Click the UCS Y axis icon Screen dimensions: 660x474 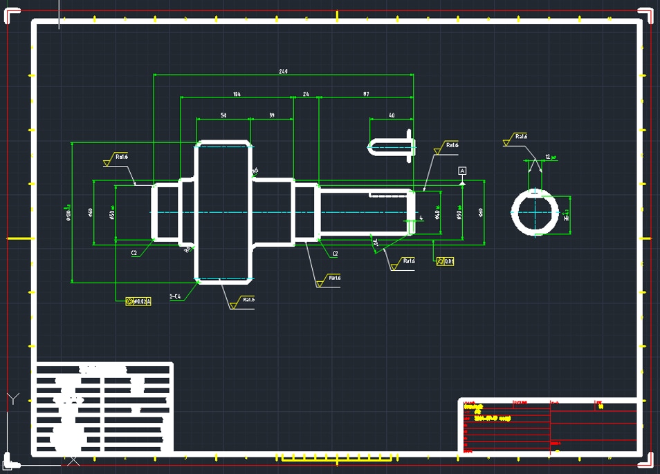[x=13, y=399]
